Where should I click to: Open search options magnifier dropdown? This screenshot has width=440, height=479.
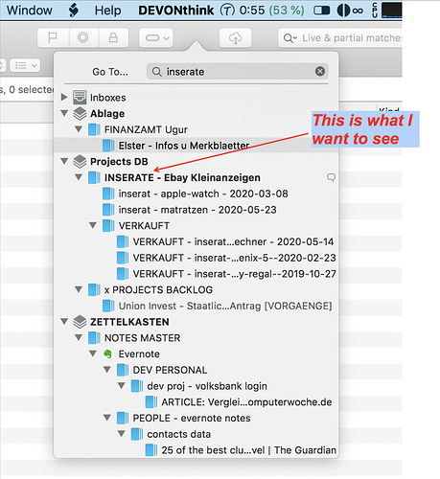290,38
